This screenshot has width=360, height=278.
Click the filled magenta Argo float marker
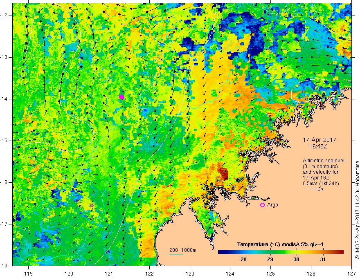[122, 97]
